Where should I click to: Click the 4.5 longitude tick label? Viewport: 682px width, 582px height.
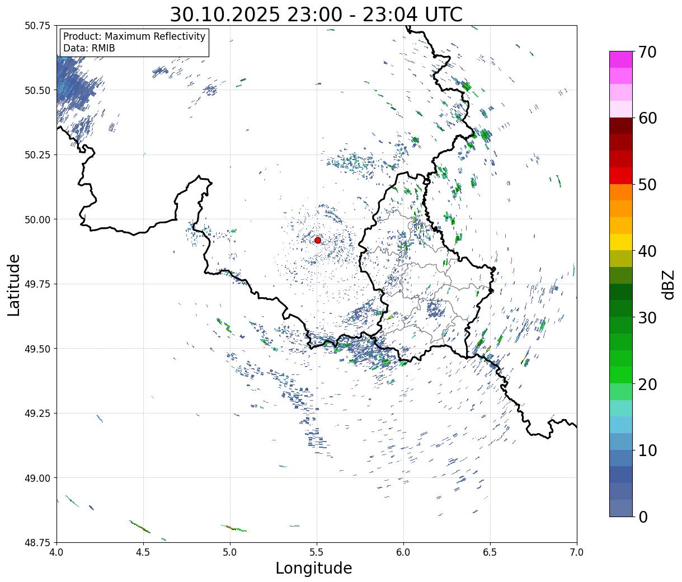143,552
